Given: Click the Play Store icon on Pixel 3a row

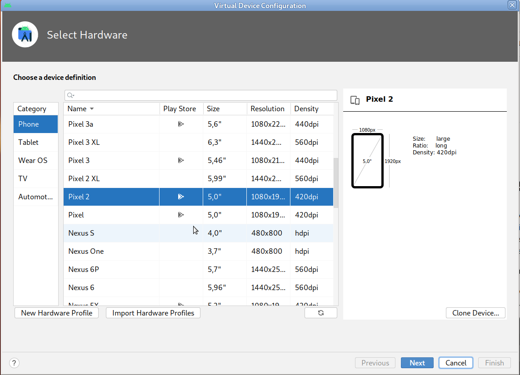Looking at the screenshot, I should click(x=181, y=124).
